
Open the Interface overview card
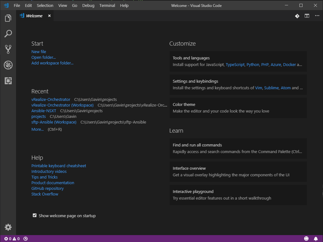238,172
